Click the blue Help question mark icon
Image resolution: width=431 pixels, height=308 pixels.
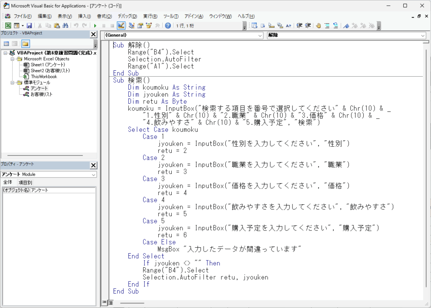(168, 26)
